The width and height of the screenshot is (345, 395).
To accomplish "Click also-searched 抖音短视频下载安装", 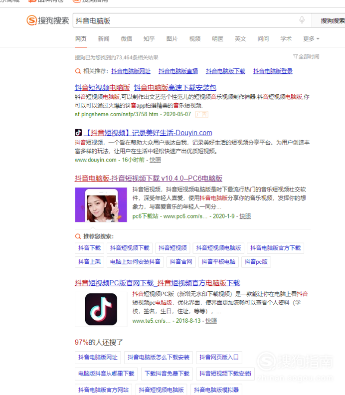I will point(225,374).
